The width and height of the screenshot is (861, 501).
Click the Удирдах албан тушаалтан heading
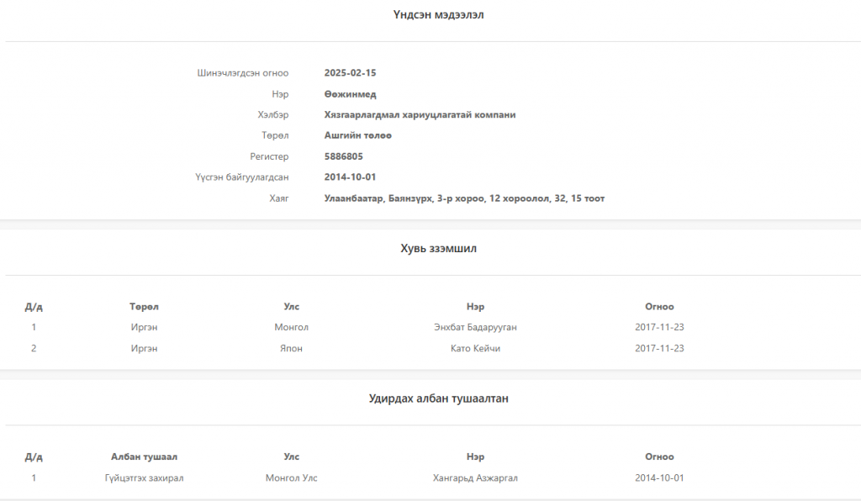[x=438, y=398]
